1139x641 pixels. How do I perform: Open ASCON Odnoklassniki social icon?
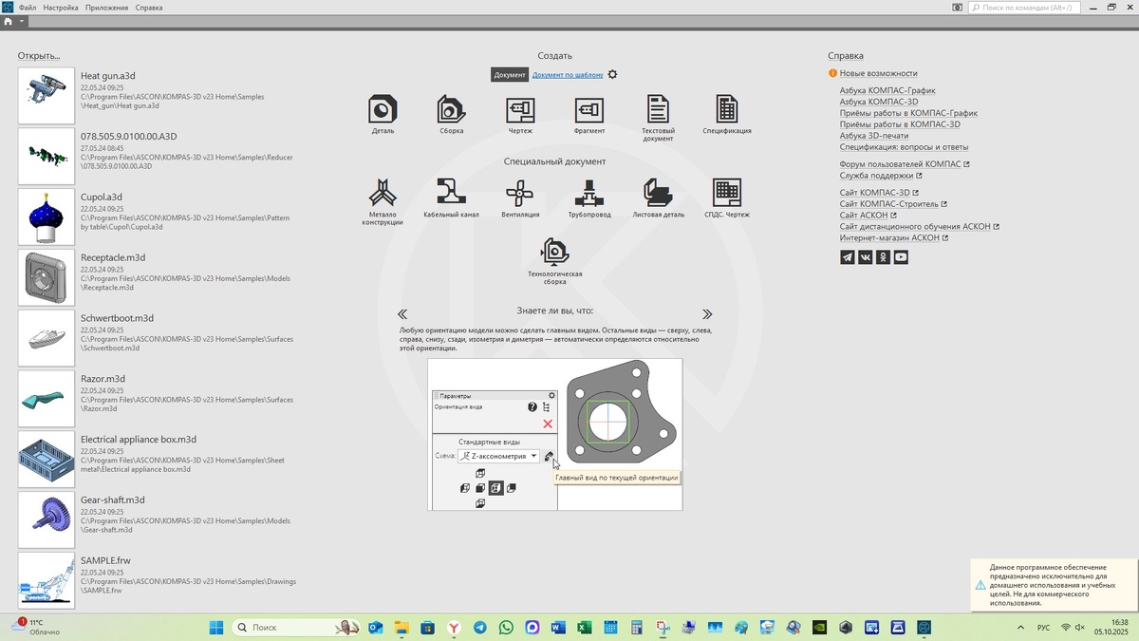pyautogui.click(x=883, y=256)
